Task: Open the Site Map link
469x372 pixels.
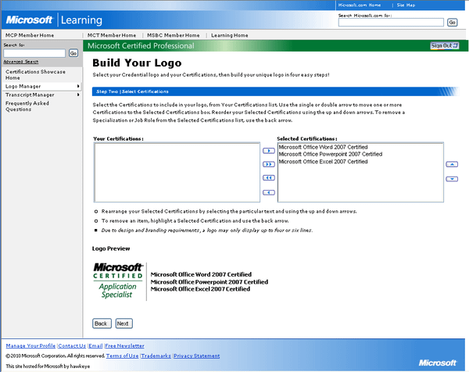Action: 406,5
